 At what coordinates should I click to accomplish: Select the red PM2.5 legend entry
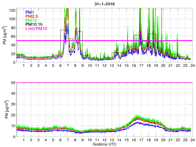tap(32, 16)
